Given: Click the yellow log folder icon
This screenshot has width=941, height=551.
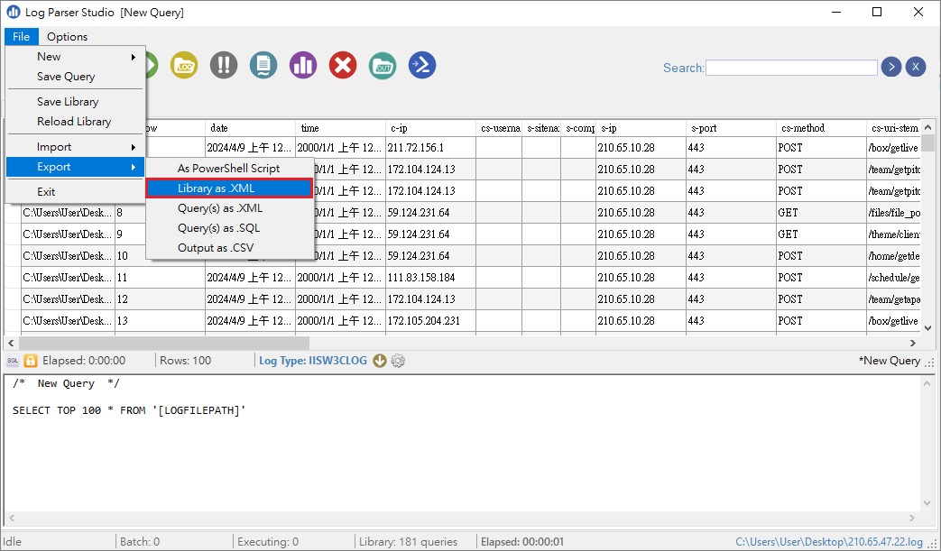Looking at the screenshot, I should tap(184, 65).
